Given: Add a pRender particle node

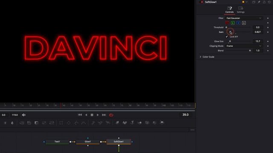Looking at the screenshot, I should pyautogui.click(x=108, y=123).
